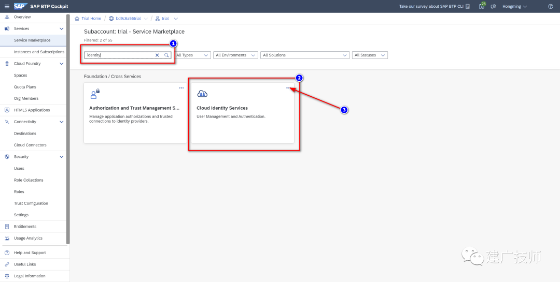Click the sidebar vertical scrollbar
The width and height of the screenshot is (560, 282).
68,129
